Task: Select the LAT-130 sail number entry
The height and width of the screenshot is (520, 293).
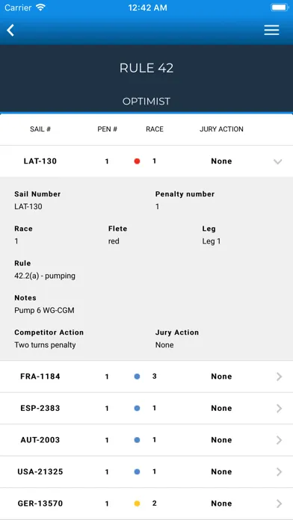Action: pos(40,161)
